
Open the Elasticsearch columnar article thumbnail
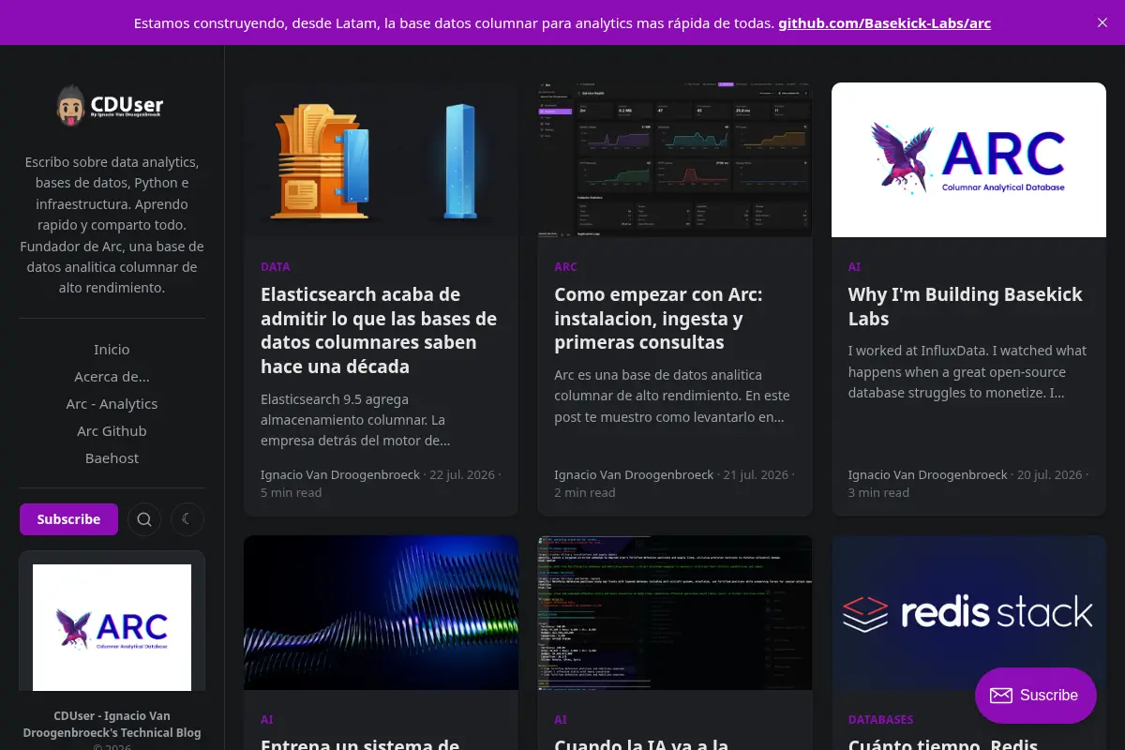pos(381,159)
